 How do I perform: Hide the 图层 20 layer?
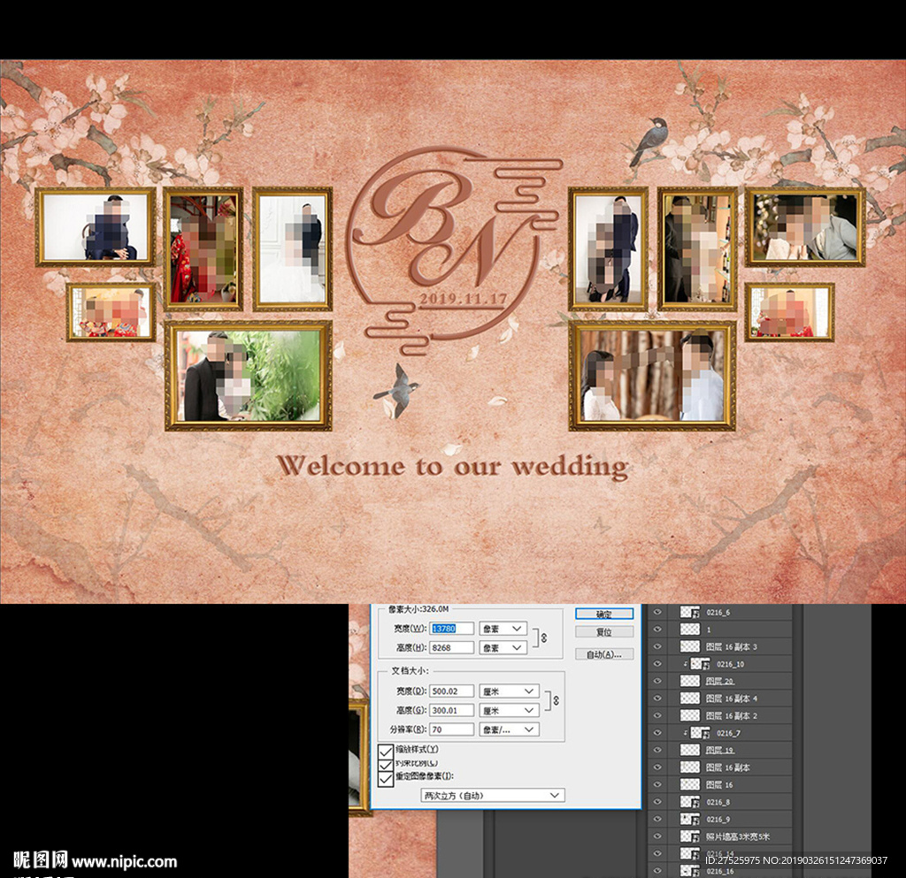coord(657,681)
